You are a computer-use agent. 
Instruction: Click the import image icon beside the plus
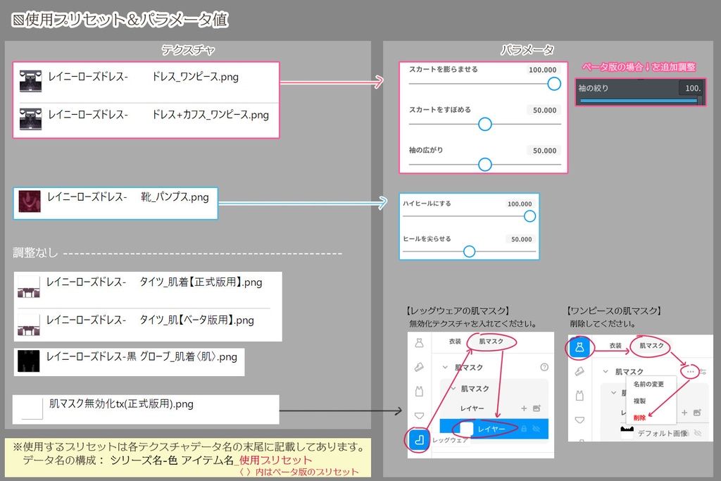pos(537,408)
